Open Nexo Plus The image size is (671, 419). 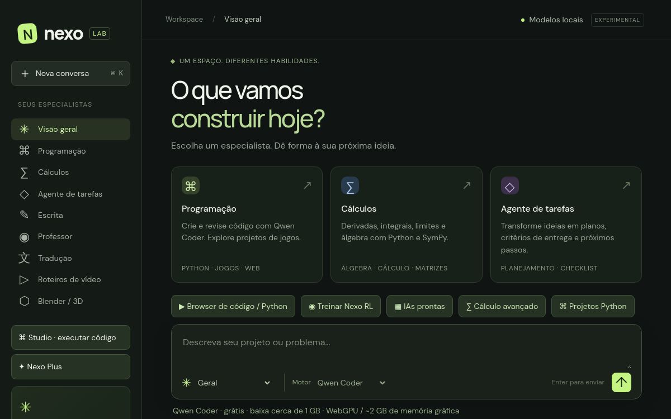[70, 366]
